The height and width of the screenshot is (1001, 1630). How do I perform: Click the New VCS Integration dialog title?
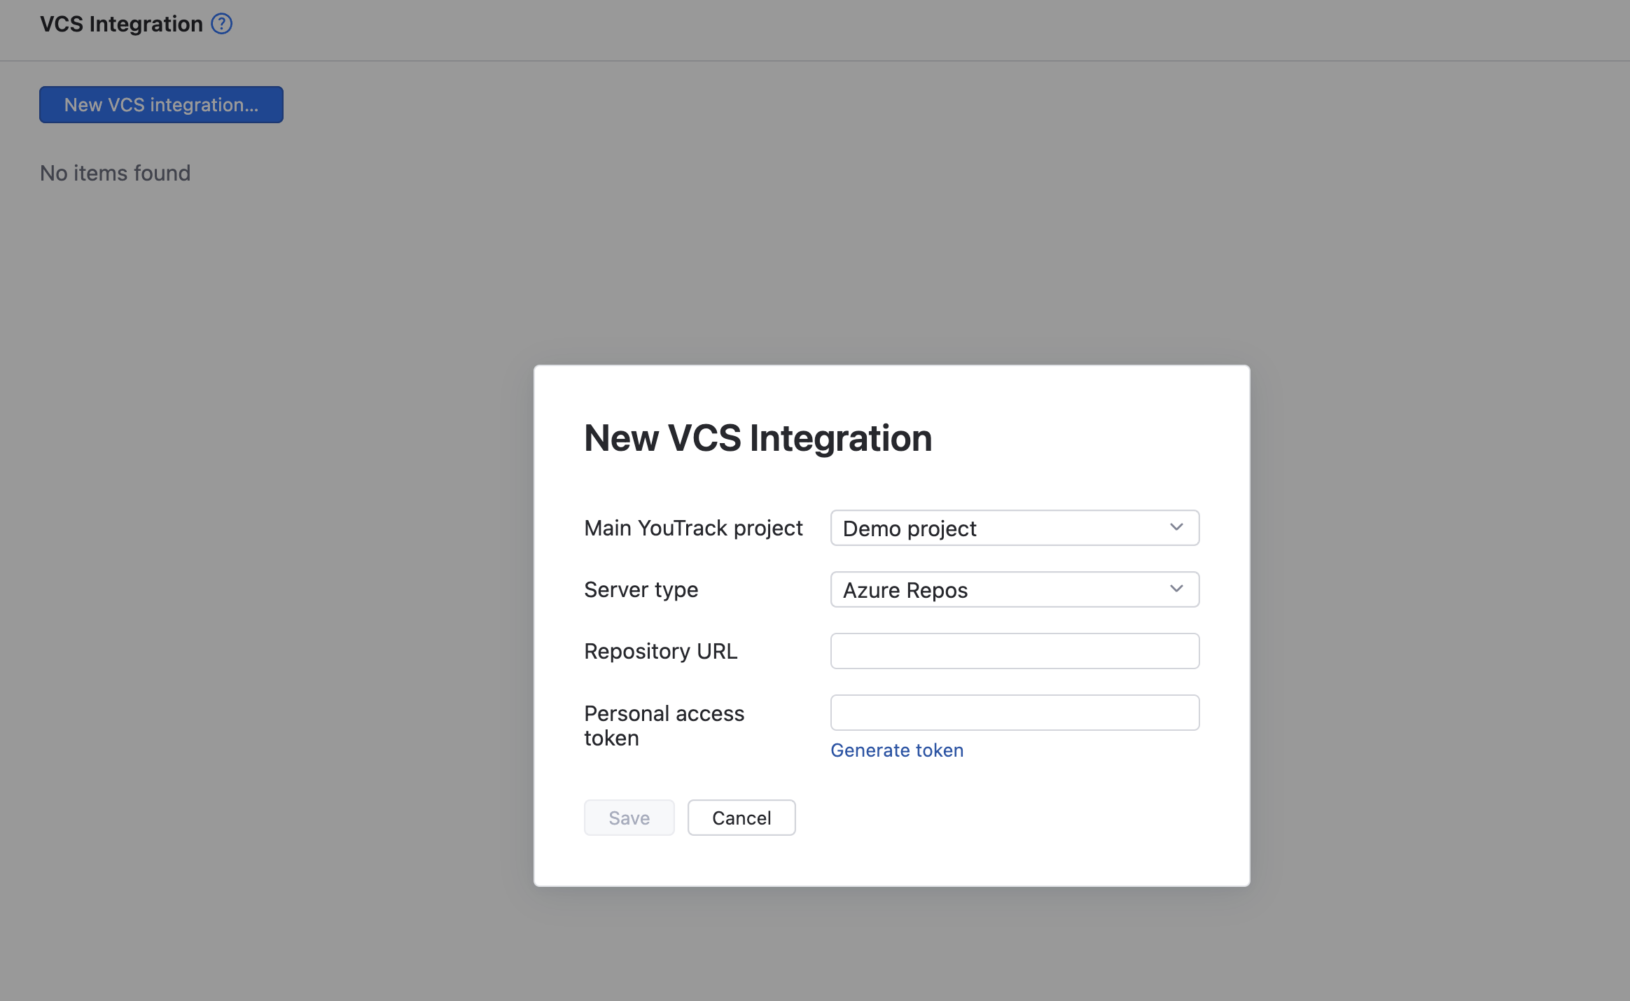(758, 438)
